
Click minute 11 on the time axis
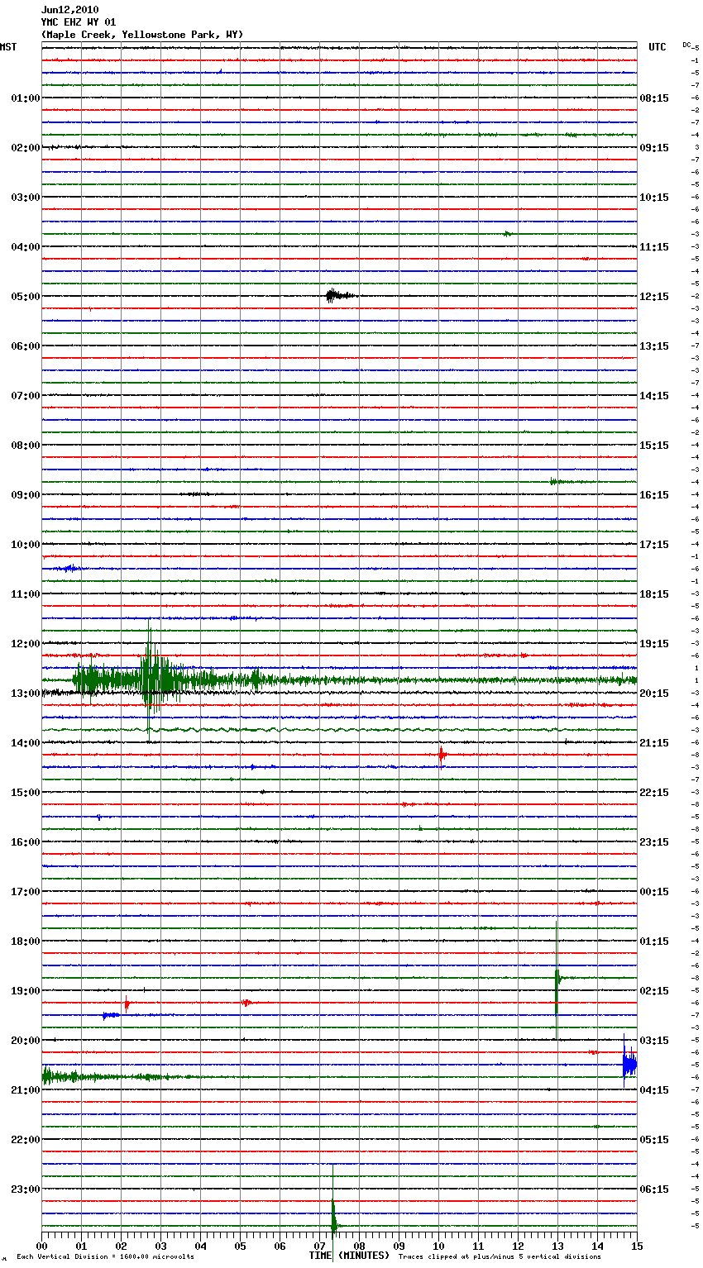(x=478, y=1246)
